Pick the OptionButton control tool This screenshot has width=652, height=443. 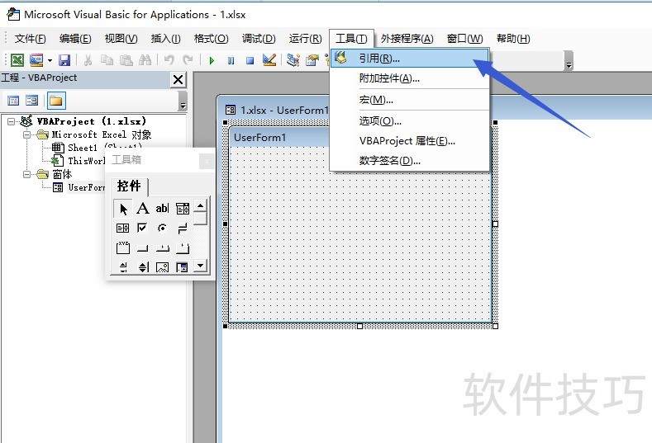tap(162, 229)
